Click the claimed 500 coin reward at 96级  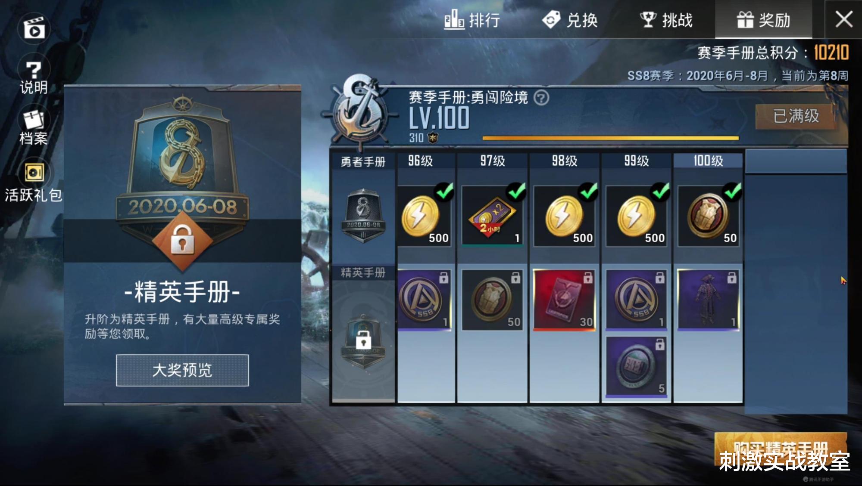click(424, 216)
